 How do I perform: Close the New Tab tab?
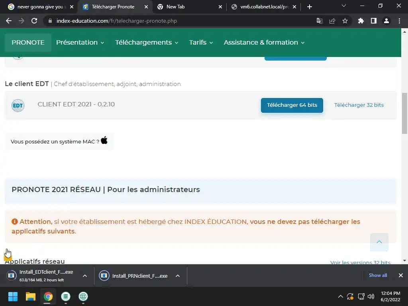pyautogui.click(x=220, y=7)
